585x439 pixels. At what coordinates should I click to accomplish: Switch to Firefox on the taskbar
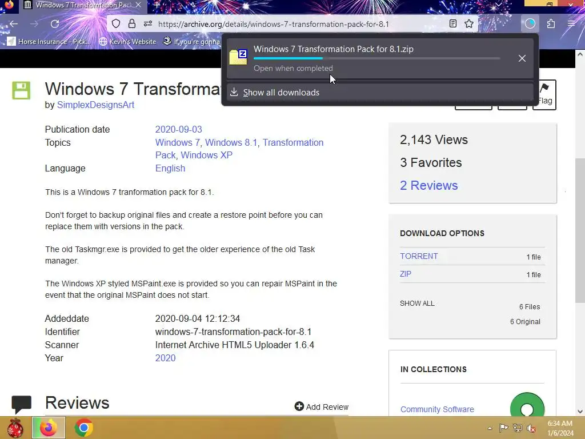point(49,428)
